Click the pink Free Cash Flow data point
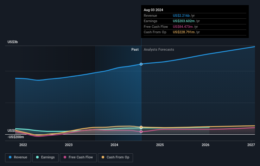260x166 pixels. coord(141,132)
